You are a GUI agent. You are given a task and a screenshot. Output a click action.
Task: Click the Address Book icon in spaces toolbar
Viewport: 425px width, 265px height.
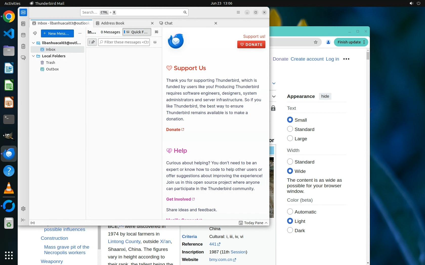[23, 24]
